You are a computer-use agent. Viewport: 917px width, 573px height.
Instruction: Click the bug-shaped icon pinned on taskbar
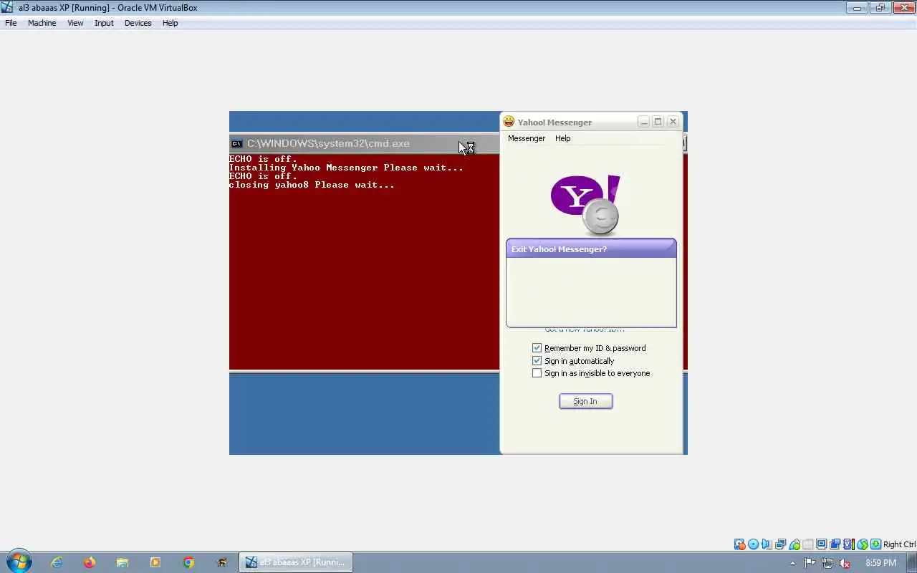point(222,562)
